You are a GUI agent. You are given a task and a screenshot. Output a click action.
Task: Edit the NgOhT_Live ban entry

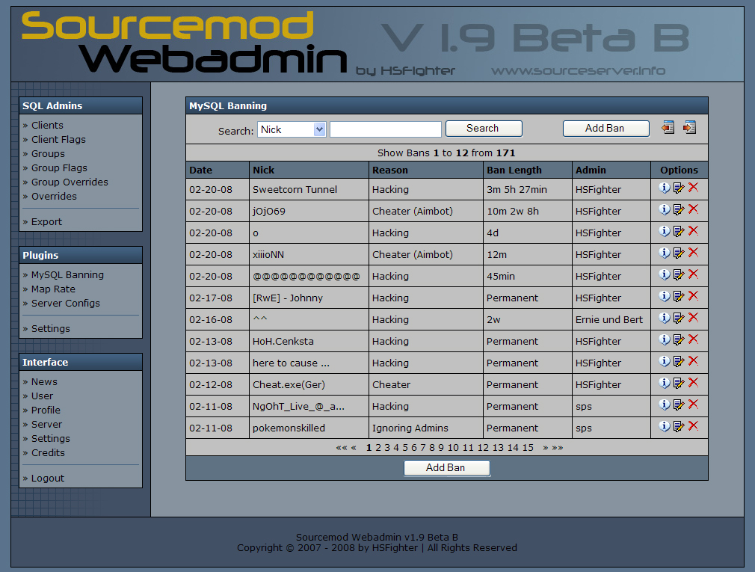(x=679, y=405)
